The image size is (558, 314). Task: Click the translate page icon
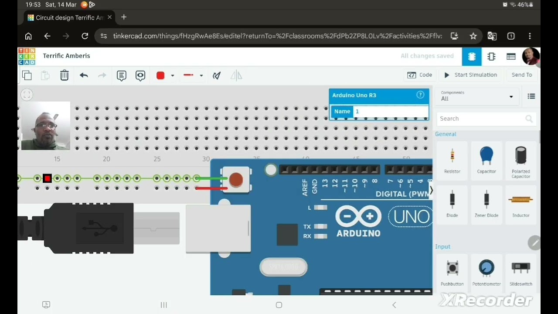coord(492,36)
